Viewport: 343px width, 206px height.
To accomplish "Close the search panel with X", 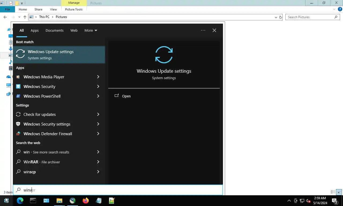I will [x=214, y=31].
